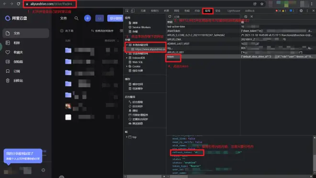Click the white document file icon
Image resolution: width=316 pixels, height=178 pixels.
tap(68, 117)
